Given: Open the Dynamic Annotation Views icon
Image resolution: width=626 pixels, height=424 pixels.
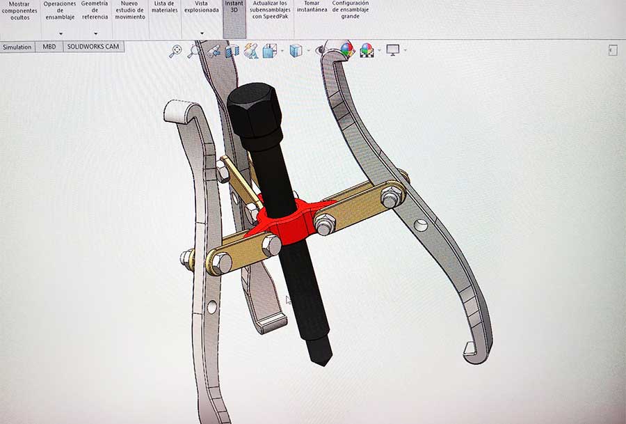Looking at the screenshot, I should coord(251,50).
